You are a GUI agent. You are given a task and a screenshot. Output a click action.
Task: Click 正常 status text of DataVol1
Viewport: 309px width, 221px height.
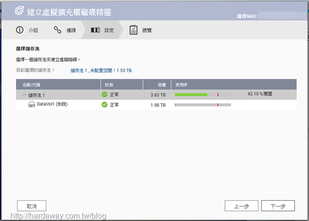(x=114, y=105)
